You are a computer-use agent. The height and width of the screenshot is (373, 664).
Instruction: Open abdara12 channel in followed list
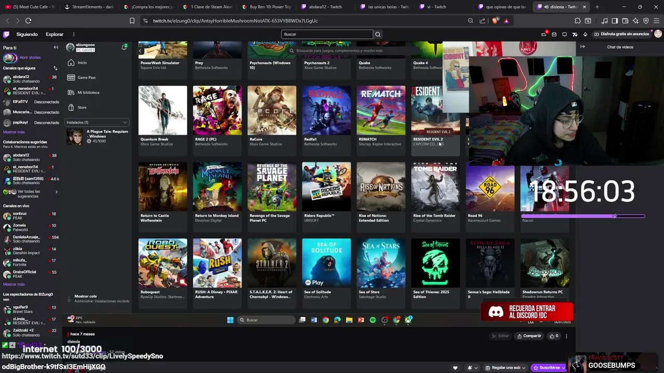tap(30, 79)
